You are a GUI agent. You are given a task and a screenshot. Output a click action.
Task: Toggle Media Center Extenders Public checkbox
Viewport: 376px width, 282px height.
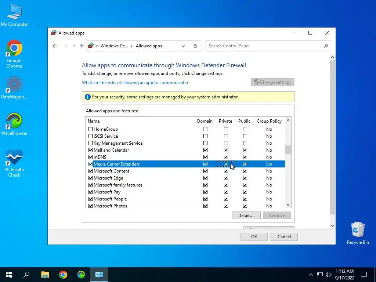[245, 164]
